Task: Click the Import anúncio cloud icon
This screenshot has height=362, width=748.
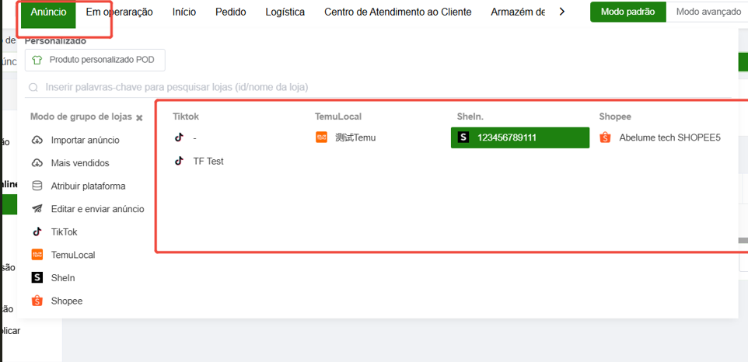Action: coord(37,140)
